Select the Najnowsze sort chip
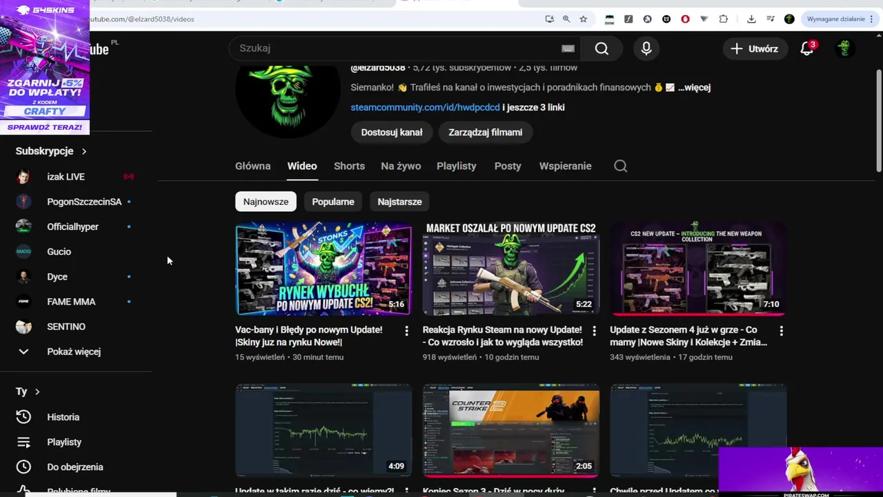 point(266,202)
